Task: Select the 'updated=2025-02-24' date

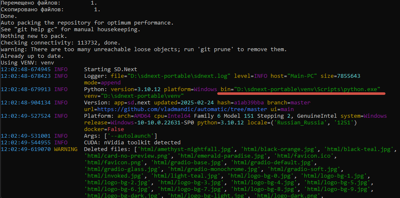Action: click(x=184, y=103)
